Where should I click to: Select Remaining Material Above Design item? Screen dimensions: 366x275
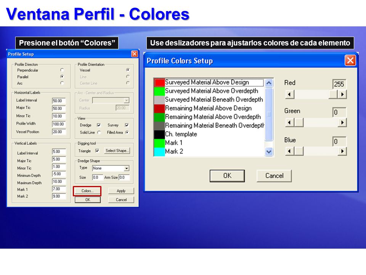pos(209,108)
